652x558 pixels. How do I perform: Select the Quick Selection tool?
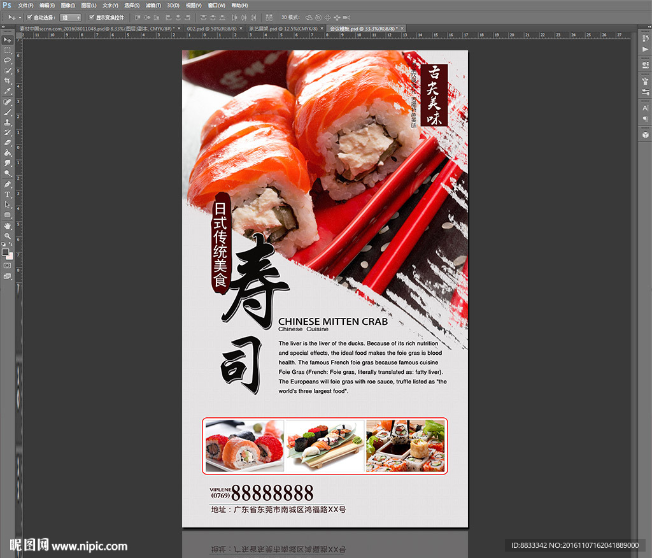[8, 71]
